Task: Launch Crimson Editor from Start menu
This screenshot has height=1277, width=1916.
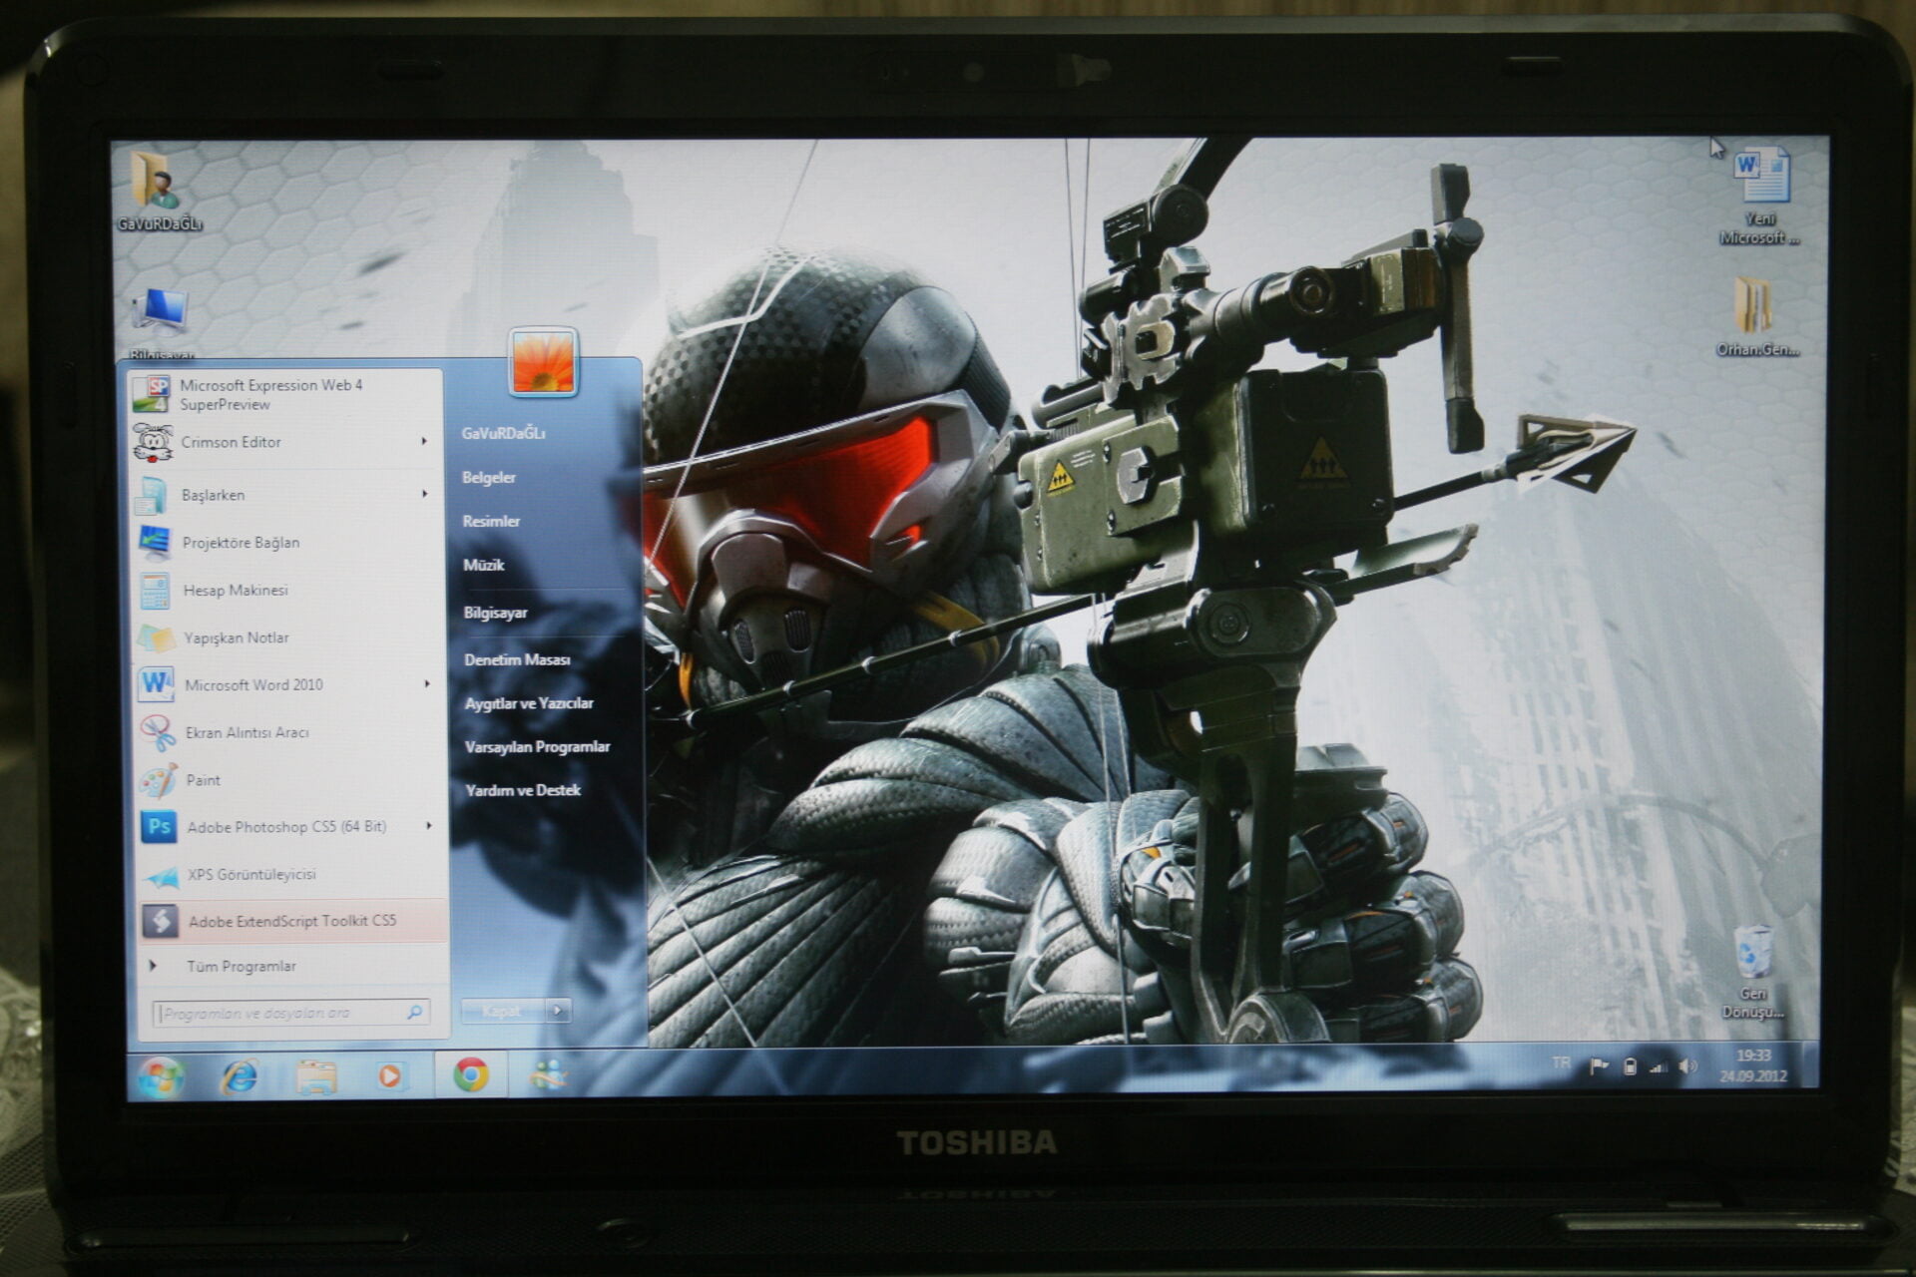Action: (286, 442)
